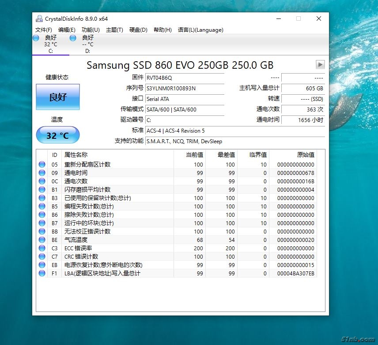
Task: Click status orb for 通电时间 row
Action: pos(42,173)
